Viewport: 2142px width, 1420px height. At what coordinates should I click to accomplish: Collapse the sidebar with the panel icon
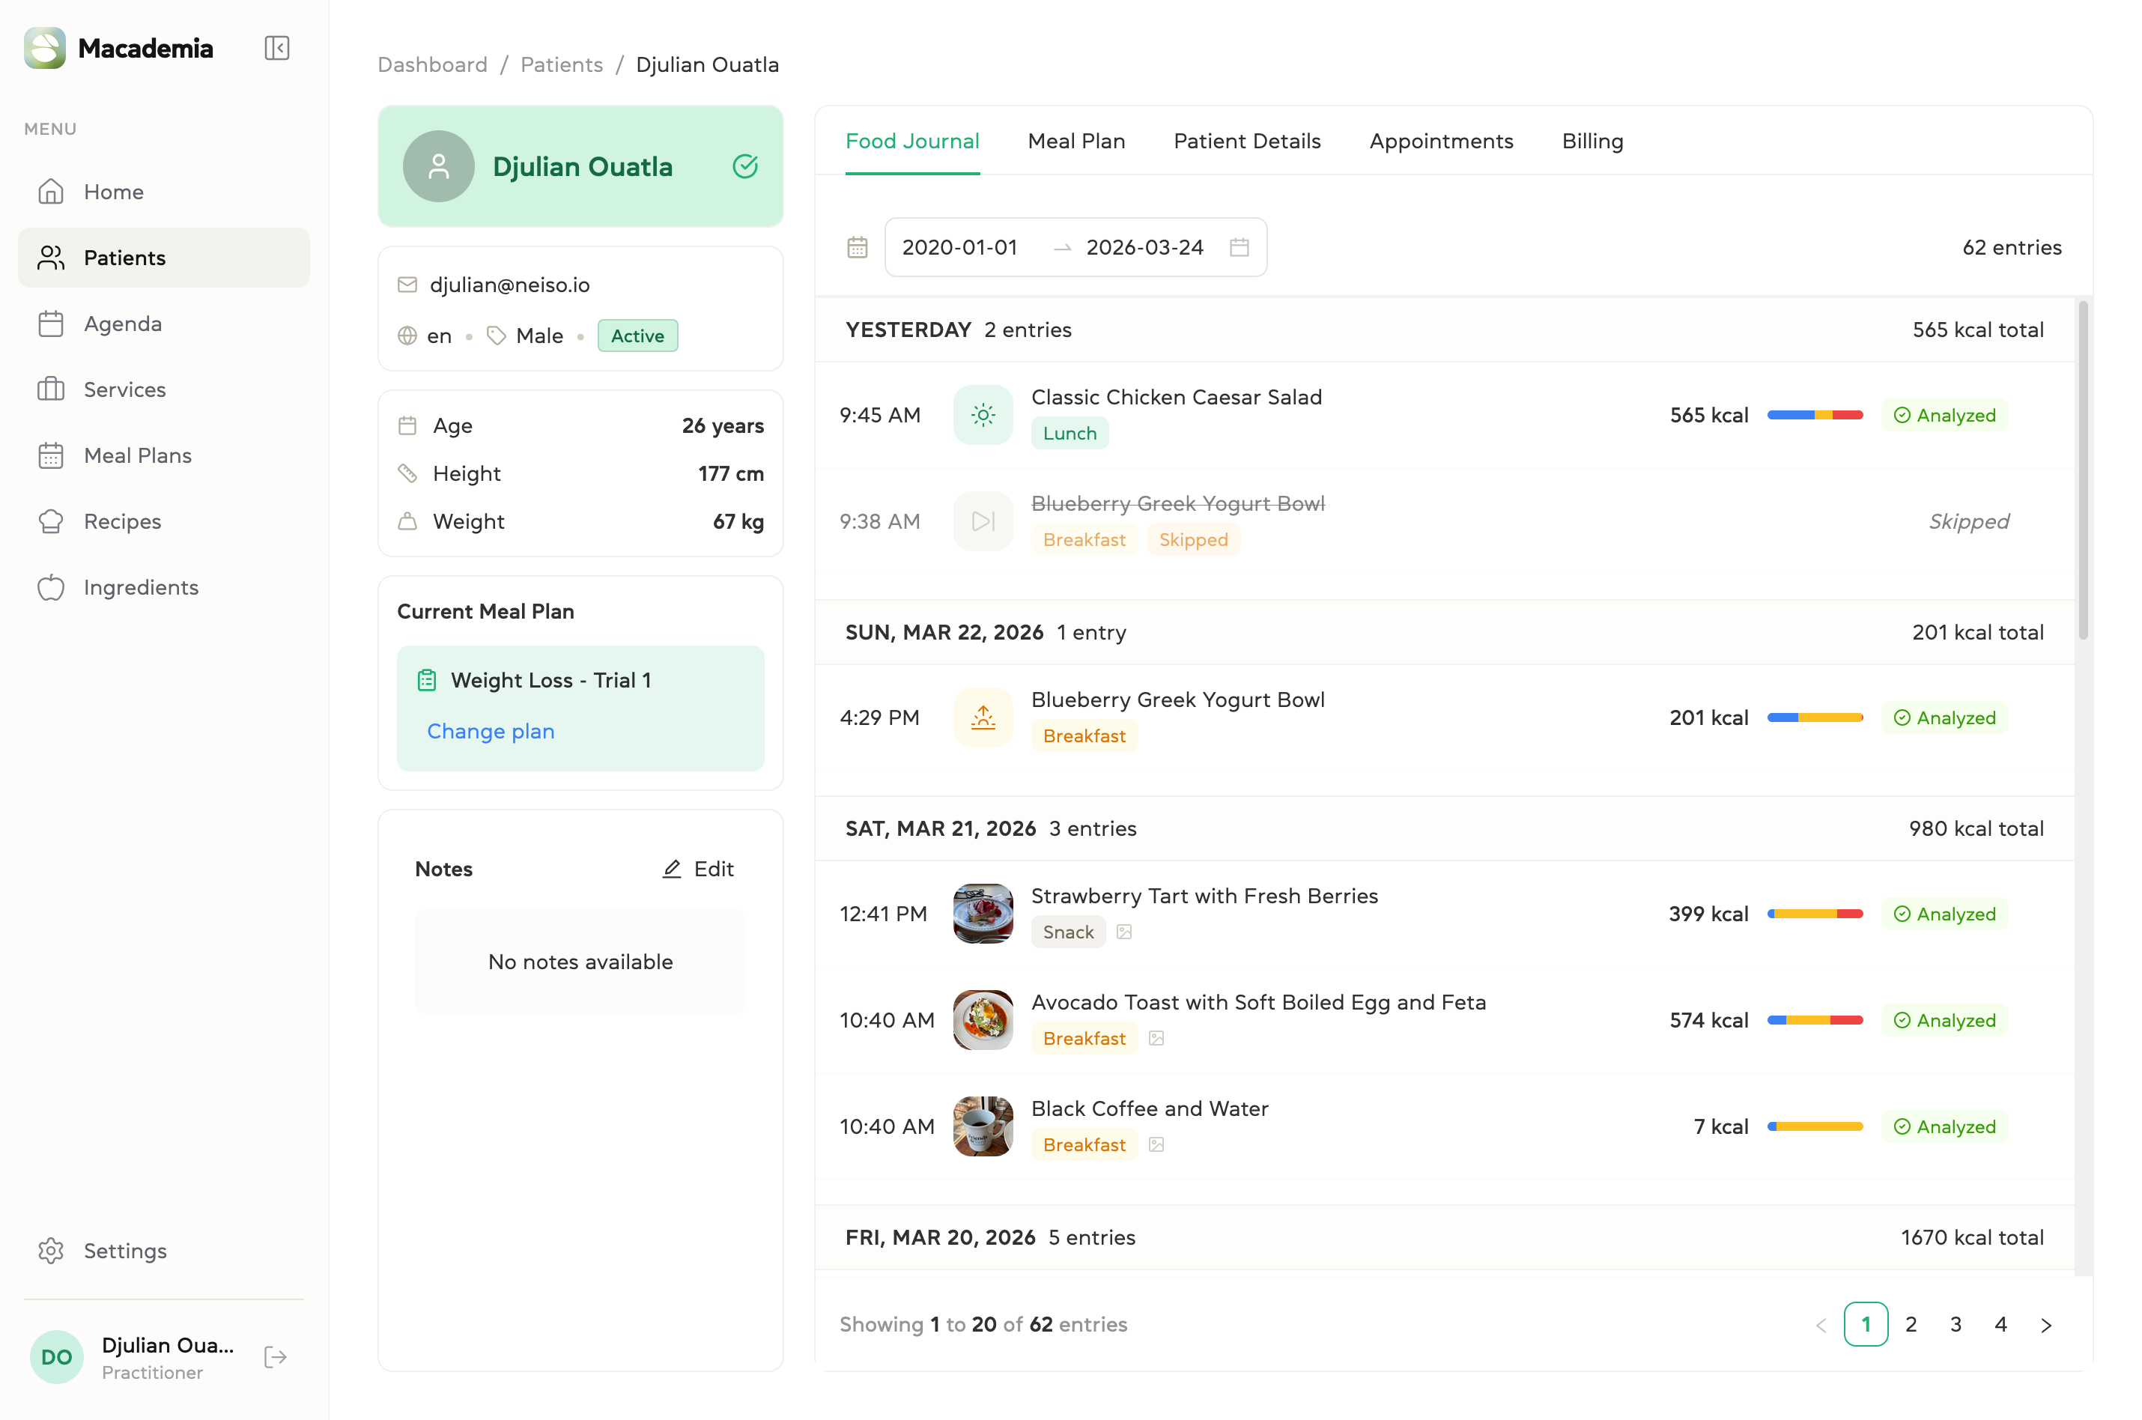(276, 48)
